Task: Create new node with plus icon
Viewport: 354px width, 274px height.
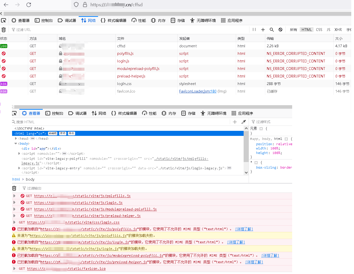Action: pyautogui.click(x=235, y=122)
